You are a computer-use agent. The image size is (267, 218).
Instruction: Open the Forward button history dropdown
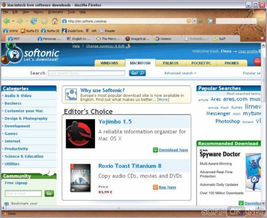click(x=27, y=21)
